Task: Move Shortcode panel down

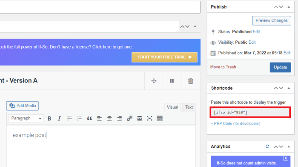Action: [281, 88]
